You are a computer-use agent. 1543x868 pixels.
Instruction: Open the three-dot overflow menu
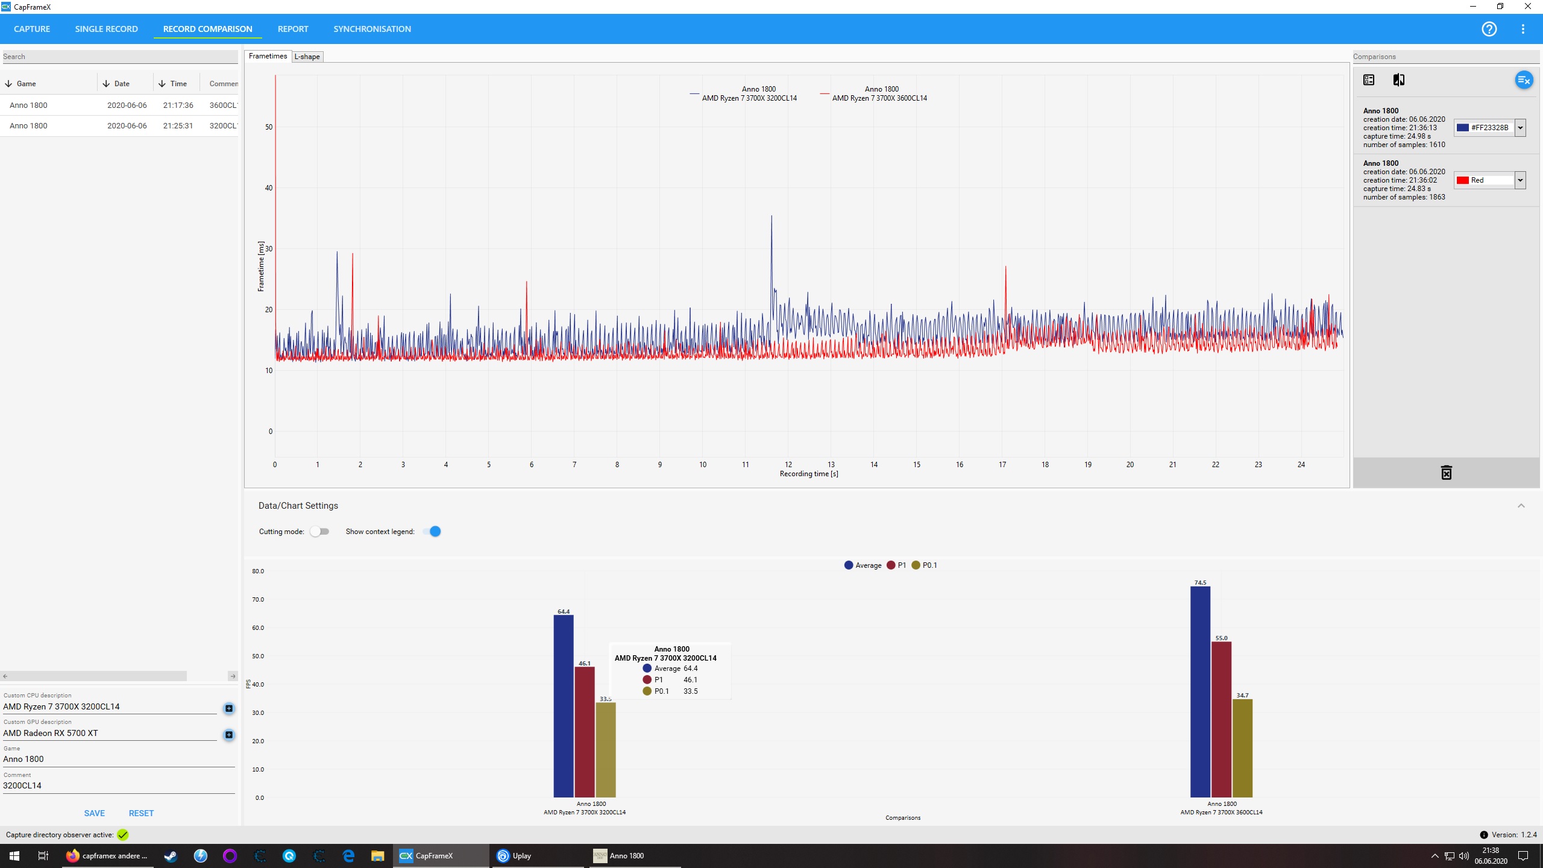click(1523, 29)
